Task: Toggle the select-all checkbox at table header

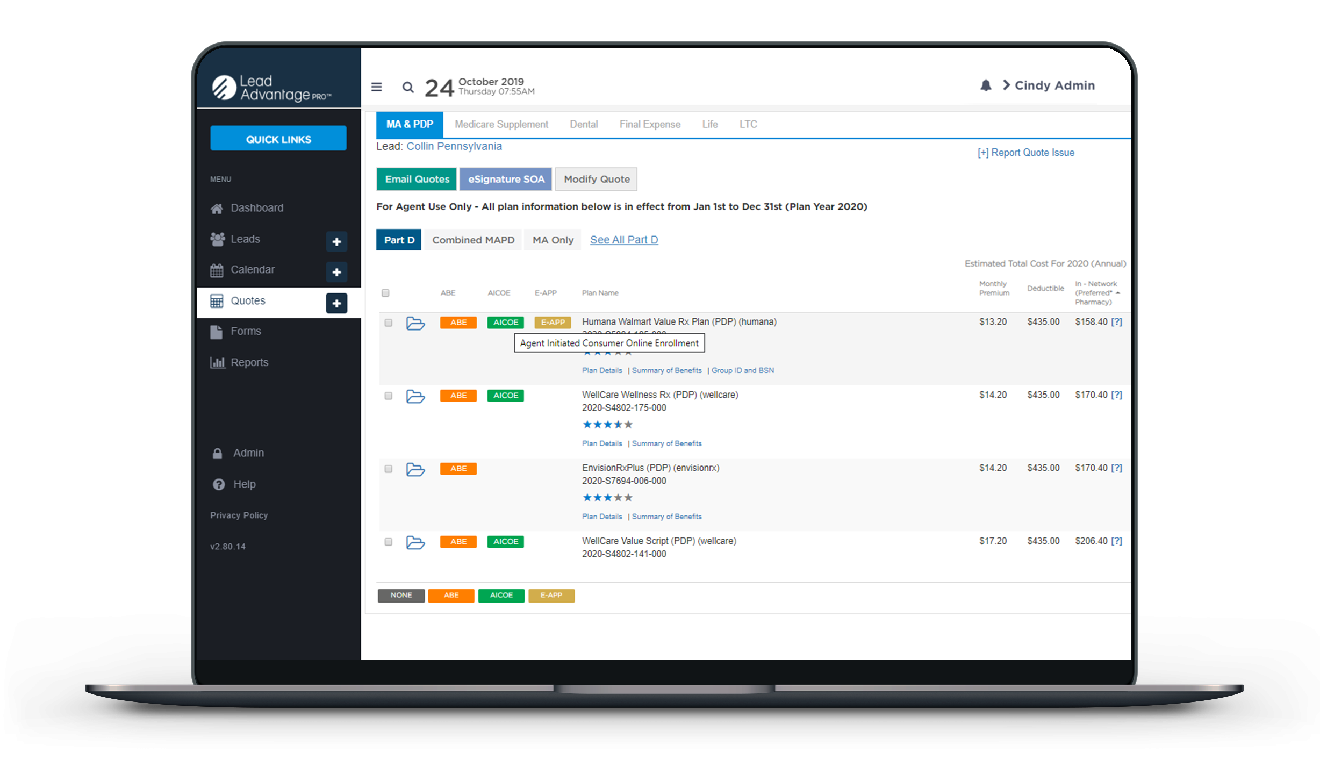Action: [387, 292]
